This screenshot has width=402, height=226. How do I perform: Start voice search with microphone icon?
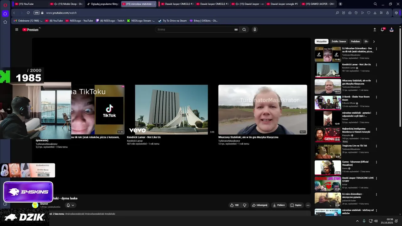tap(255, 30)
